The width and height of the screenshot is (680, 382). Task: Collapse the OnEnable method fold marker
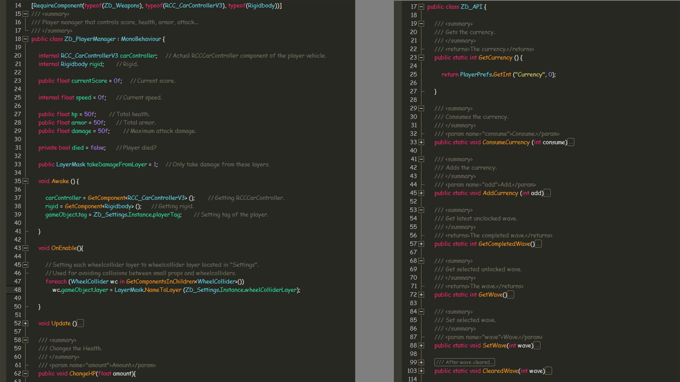25,248
